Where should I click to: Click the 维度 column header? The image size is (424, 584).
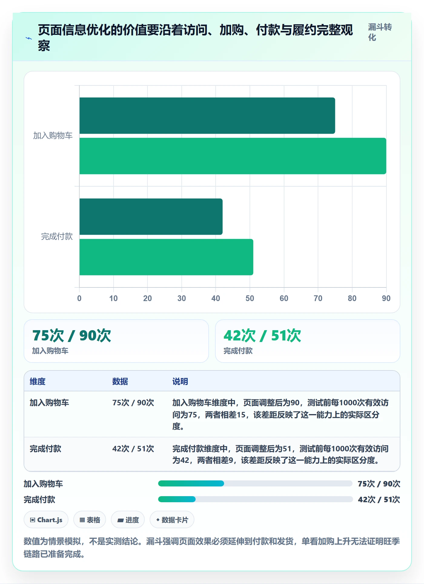coord(38,381)
